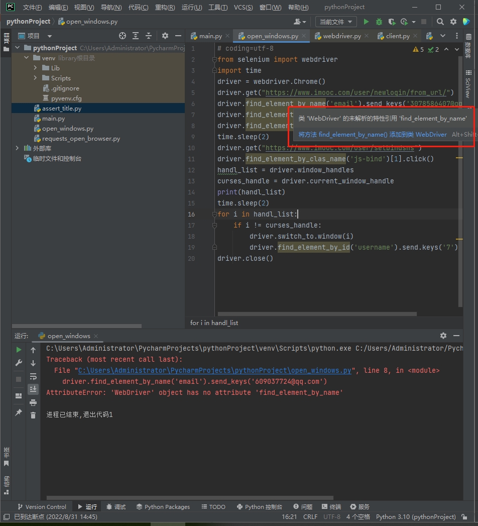Open the Version Control tool window
478x526 pixels.
pos(42,506)
